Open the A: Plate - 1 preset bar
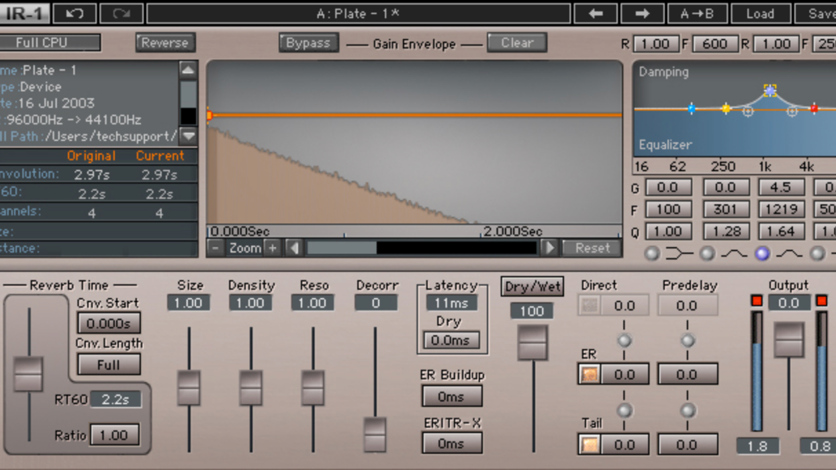The height and width of the screenshot is (470, 836). click(x=358, y=13)
